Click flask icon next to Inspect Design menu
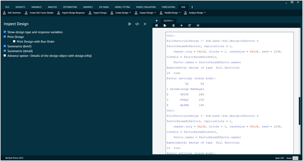This screenshot has height=161, width=303. [x=136, y=13]
